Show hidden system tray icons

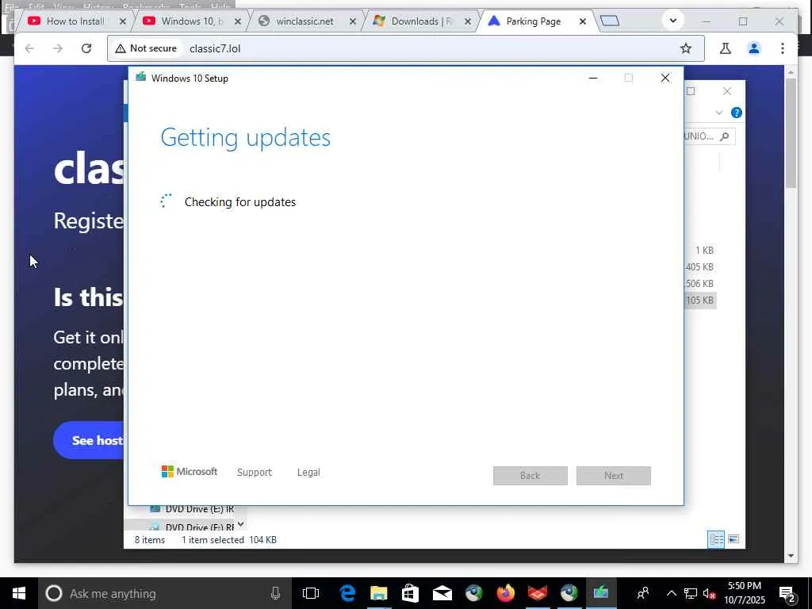(671, 593)
